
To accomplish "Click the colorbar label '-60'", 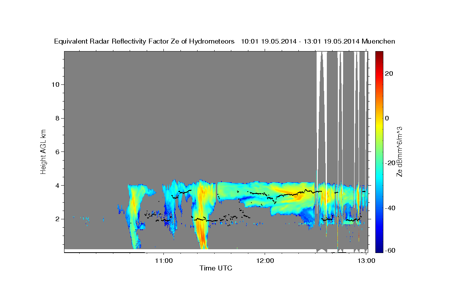I will pos(390,250).
